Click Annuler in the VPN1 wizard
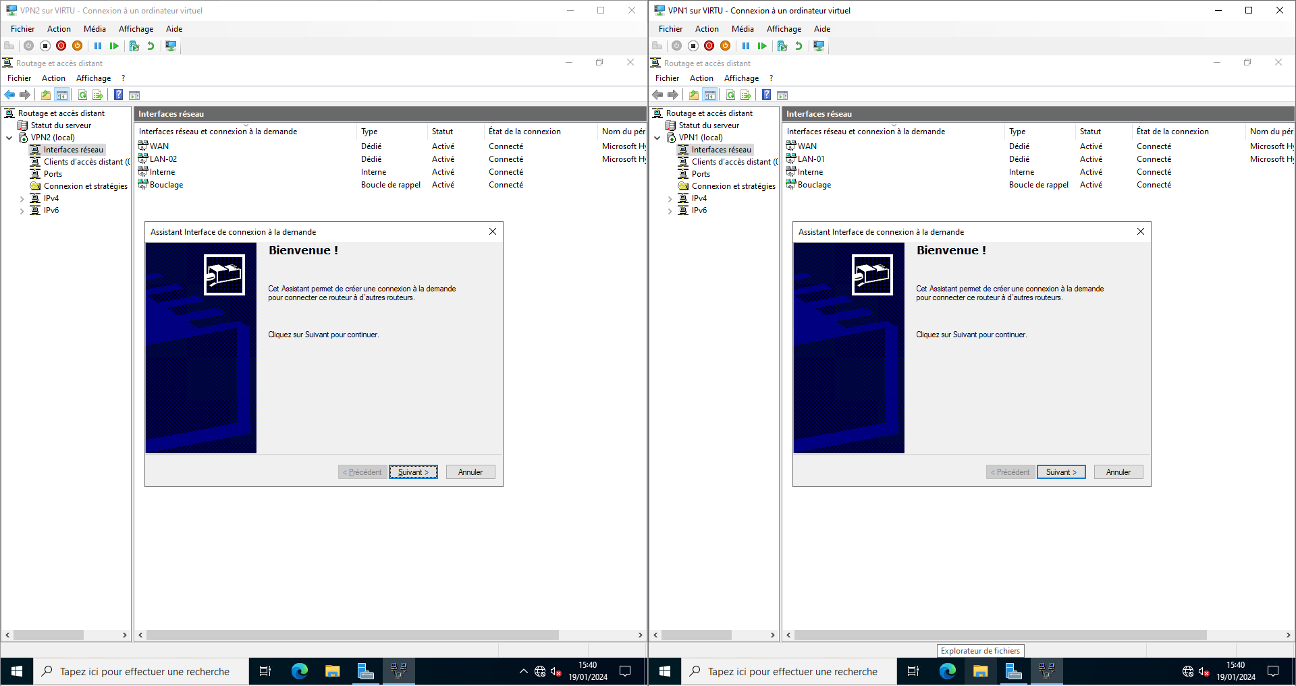Viewport: 1296px width, 686px height. 1118,472
